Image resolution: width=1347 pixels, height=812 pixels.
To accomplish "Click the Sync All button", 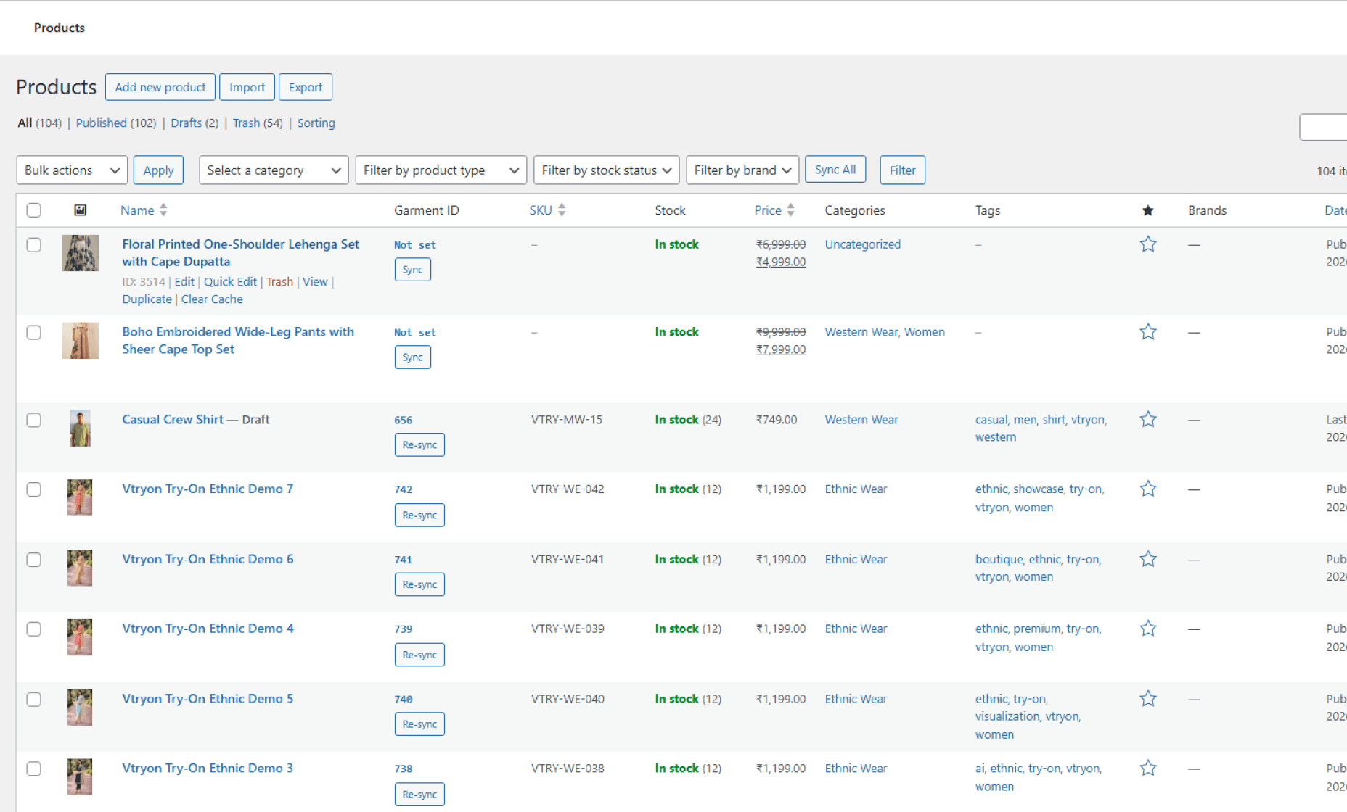I will pos(835,169).
